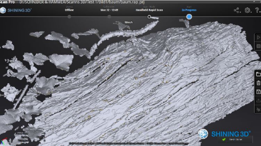Save the scan with the floppy icon
This screenshot has width=261, height=146.
(x=258, y=92)
